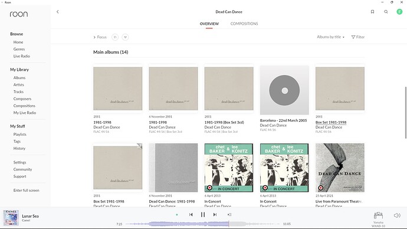Go back using the left arrow
407x229 pixels.
pos(58,12)
